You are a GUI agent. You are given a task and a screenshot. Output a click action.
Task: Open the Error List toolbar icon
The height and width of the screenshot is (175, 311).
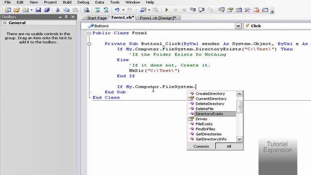tap(256, 10)
